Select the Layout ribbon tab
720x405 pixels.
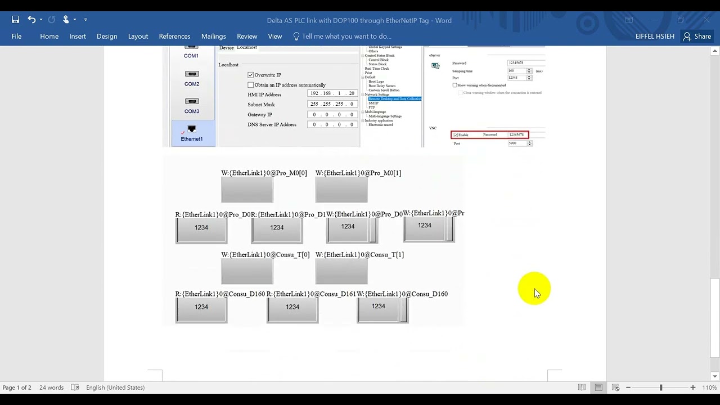pyautogui.click(x=138, y=36)
